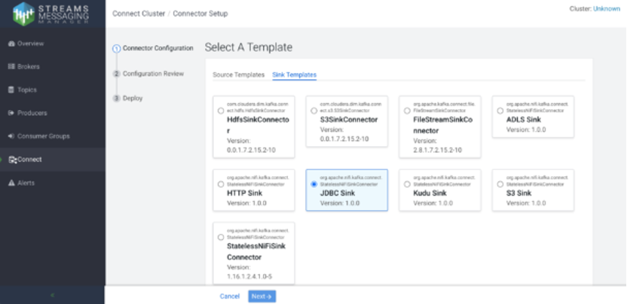This screenshot has width=627, height=304.
Task: Click the S3 Sink card title
Action: click(518, 193)
